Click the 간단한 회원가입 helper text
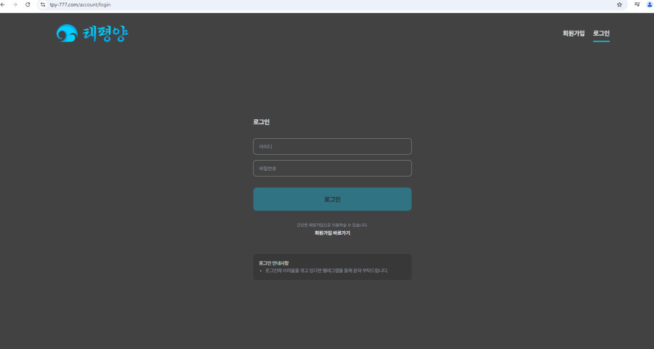 pyautogui.click(x=332, y=225)
